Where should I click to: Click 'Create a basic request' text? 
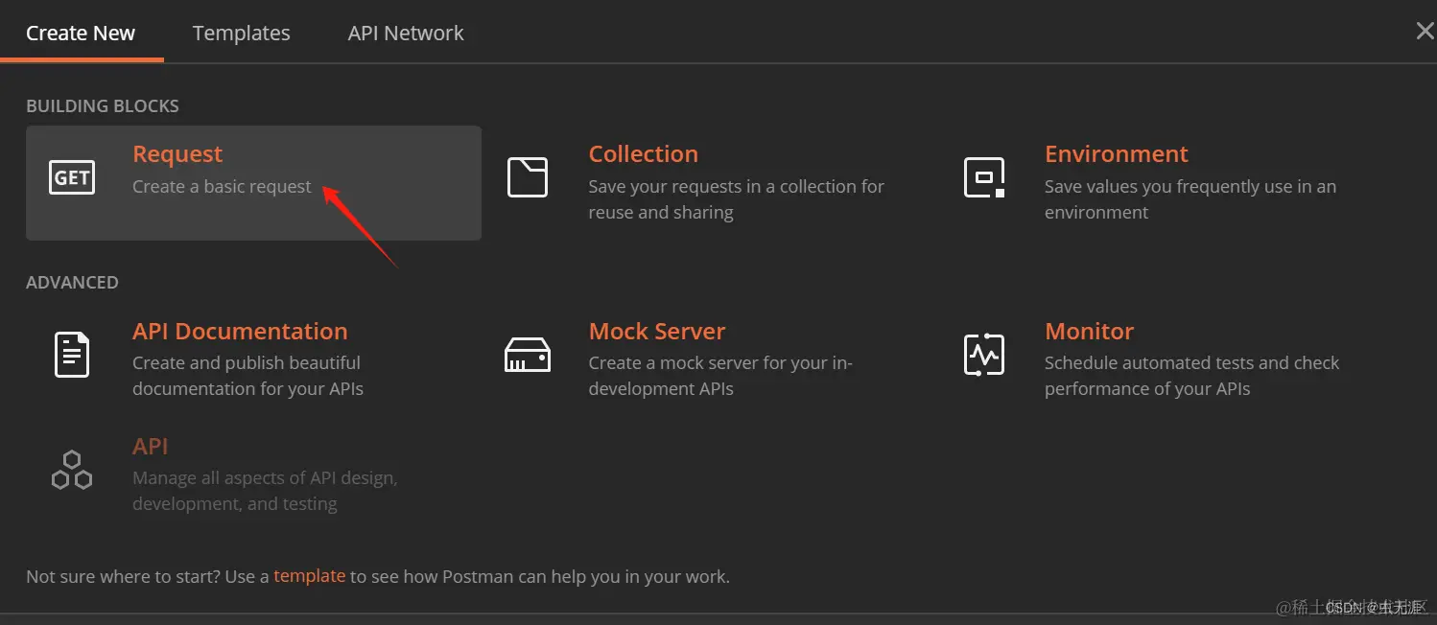point(222,187)
